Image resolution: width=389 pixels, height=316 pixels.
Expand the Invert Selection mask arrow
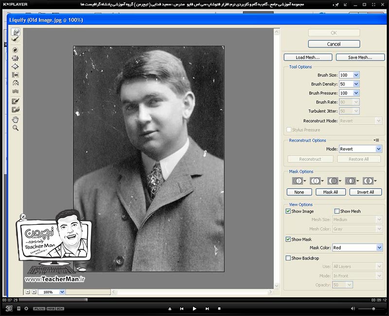[x=375, y=181]
